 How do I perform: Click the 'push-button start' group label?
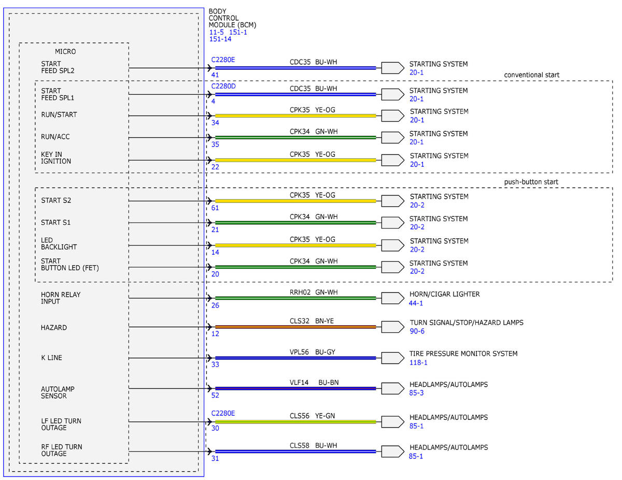pyautogui.click(x=531, y=182)
